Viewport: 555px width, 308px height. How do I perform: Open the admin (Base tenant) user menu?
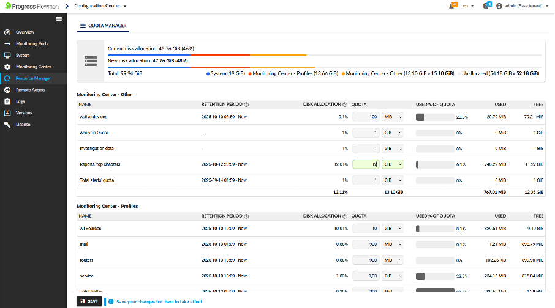[522, 5]
